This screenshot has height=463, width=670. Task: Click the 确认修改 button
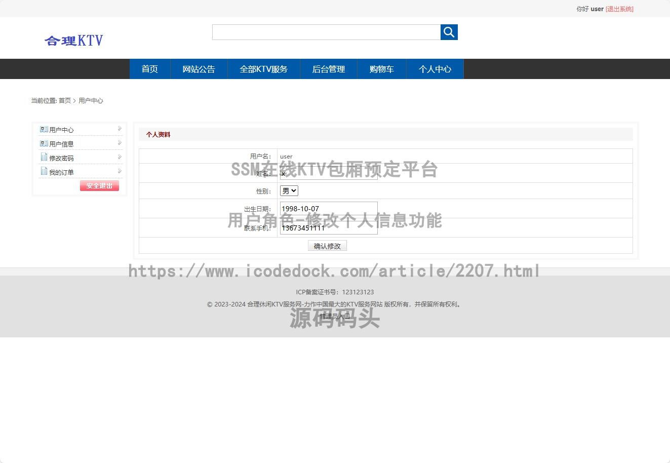(327, 246)
